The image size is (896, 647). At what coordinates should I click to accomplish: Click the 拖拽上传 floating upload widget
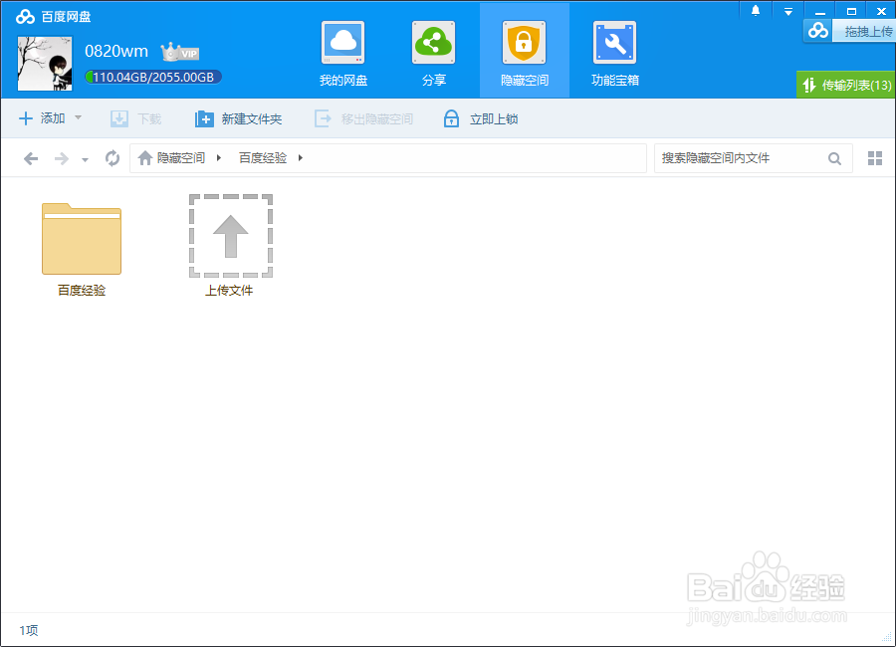pos(850,31)
